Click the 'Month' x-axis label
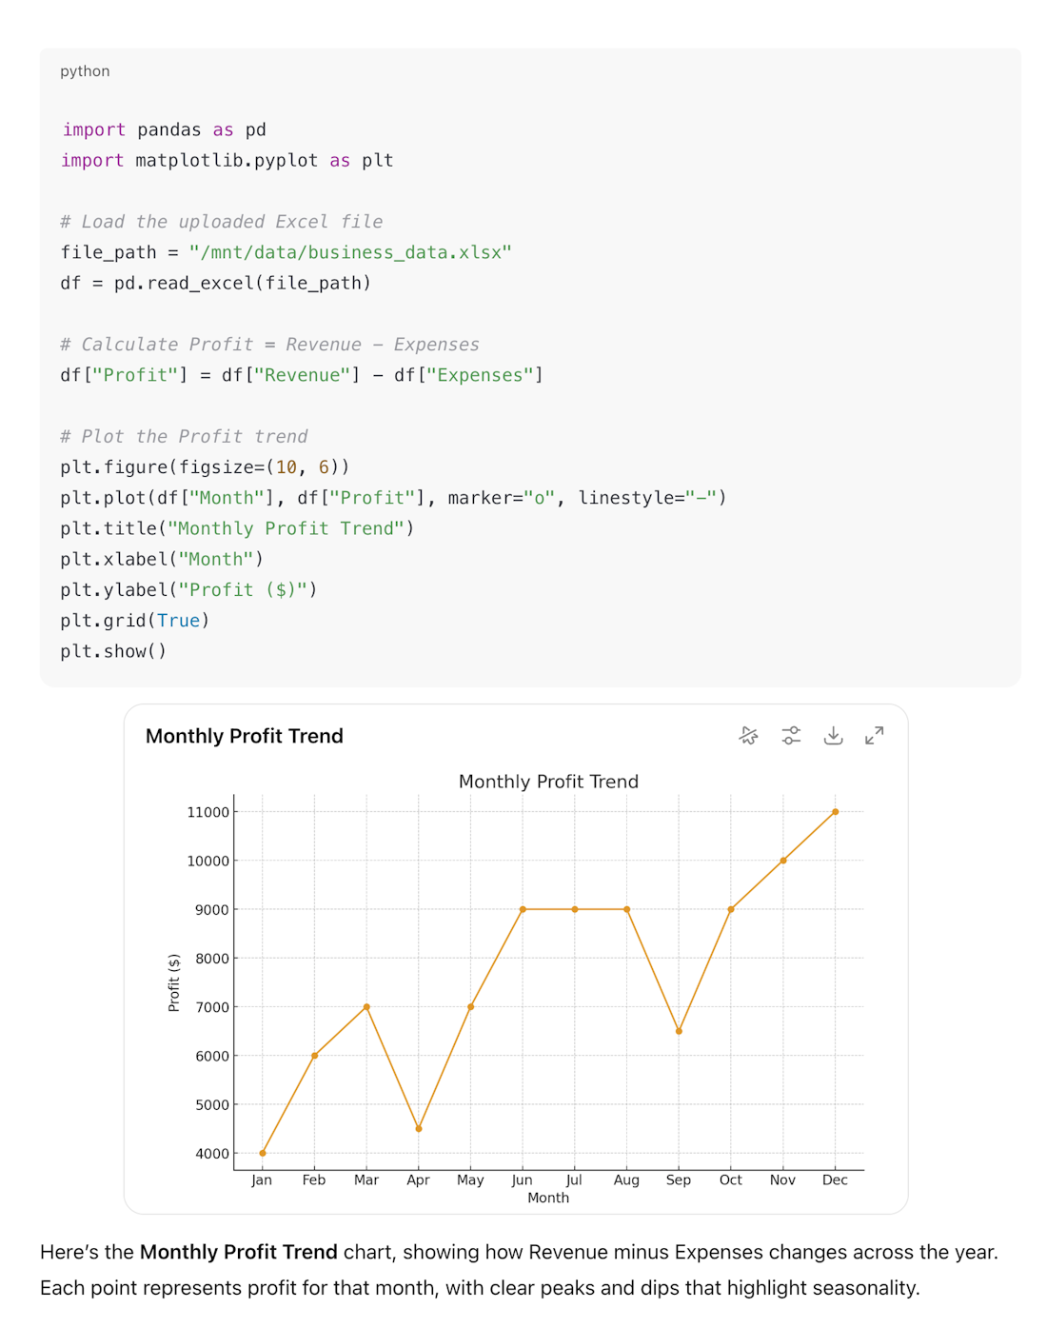Screen dimensions: 1047x1328 (548, 1198)
